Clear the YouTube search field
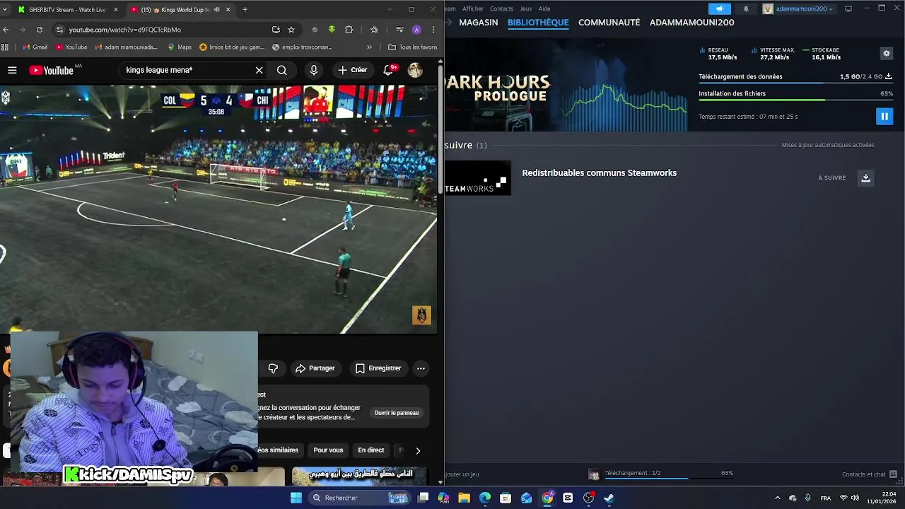Screen dimensions: 905x509 tap(259, 70)
